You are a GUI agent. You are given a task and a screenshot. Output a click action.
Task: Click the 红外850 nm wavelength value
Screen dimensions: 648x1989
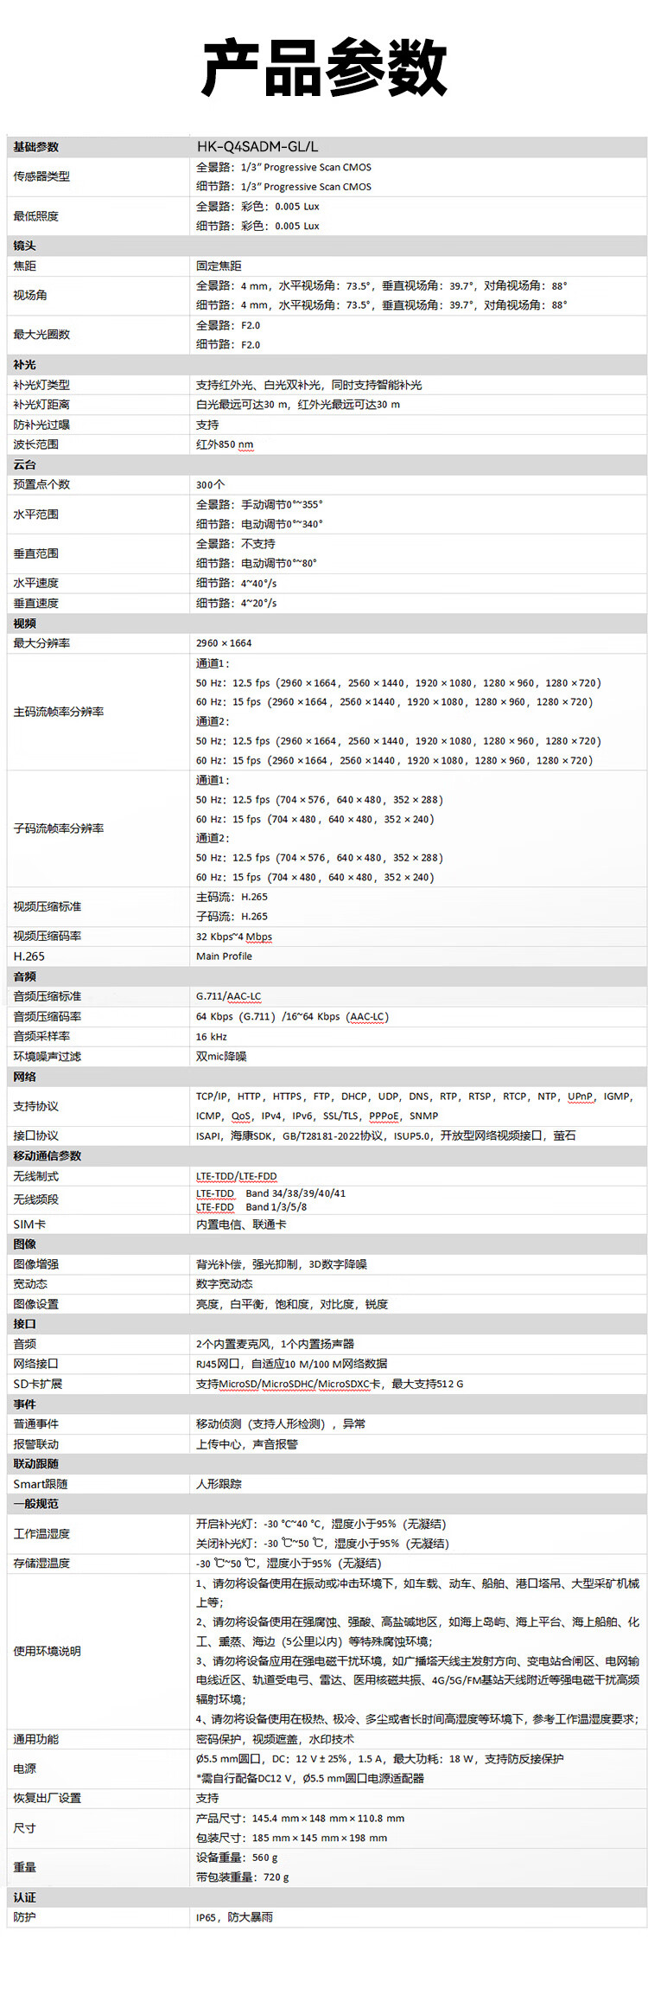(x=225, y=444)
